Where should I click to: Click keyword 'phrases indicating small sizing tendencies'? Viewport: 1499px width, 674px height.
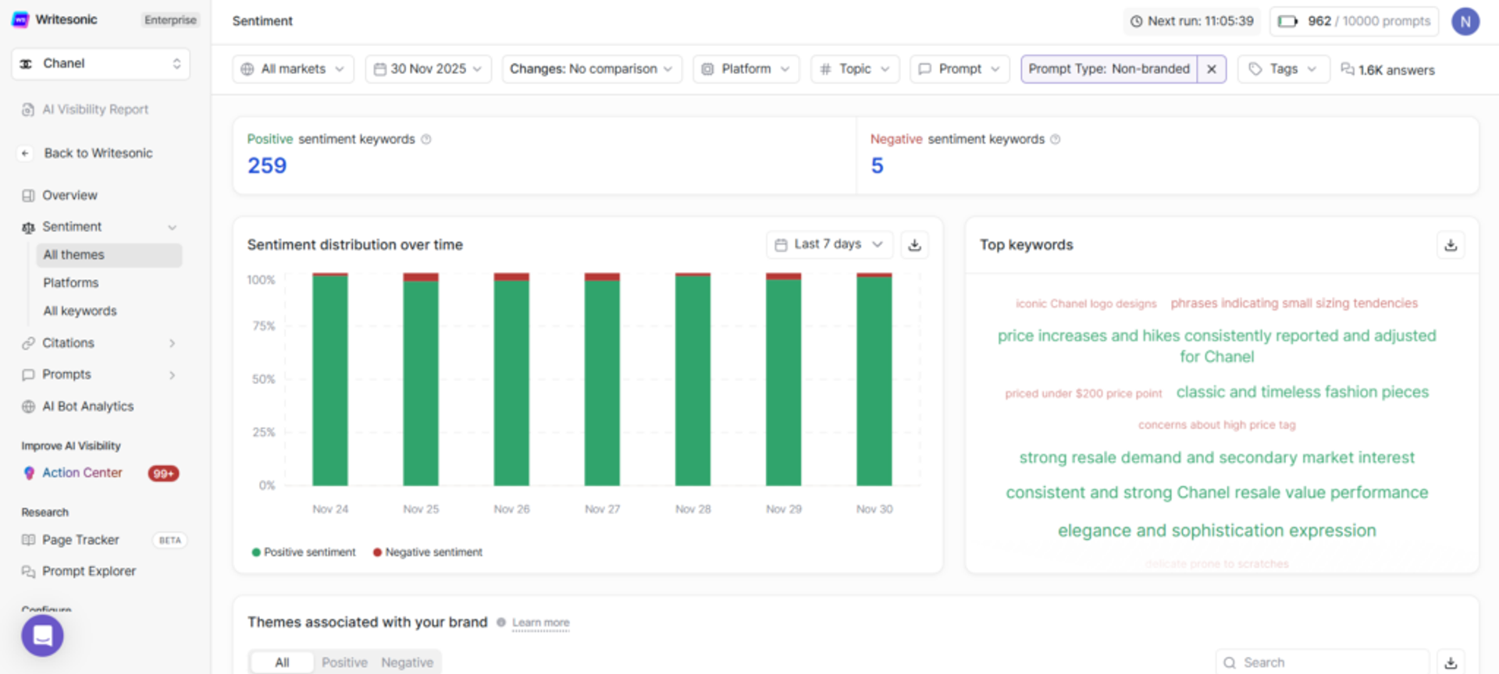[x=1294, y=303]
